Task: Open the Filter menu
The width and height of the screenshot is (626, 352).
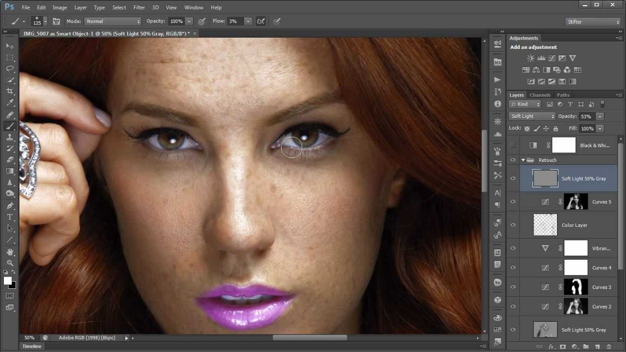Action: [x=139, y=7]
